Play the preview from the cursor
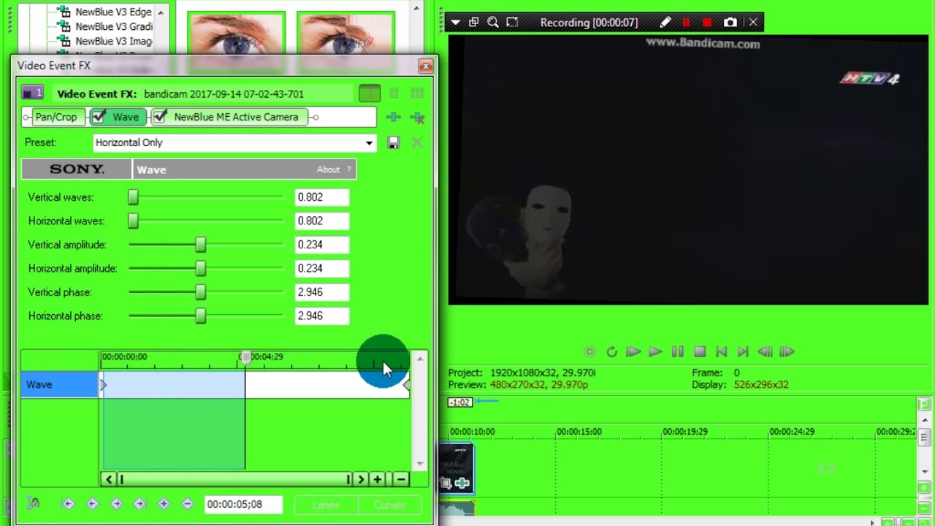Image resolution: width=935 pixels, height=526 pixels. click(x=655, y=352)
